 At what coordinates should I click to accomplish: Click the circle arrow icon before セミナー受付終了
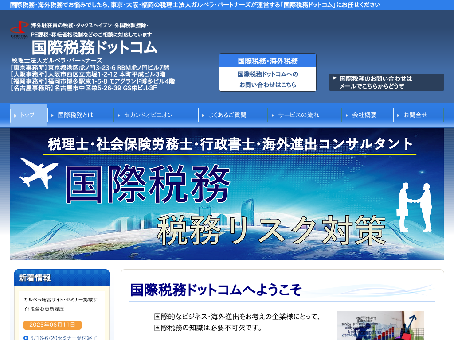pos(26,337)
